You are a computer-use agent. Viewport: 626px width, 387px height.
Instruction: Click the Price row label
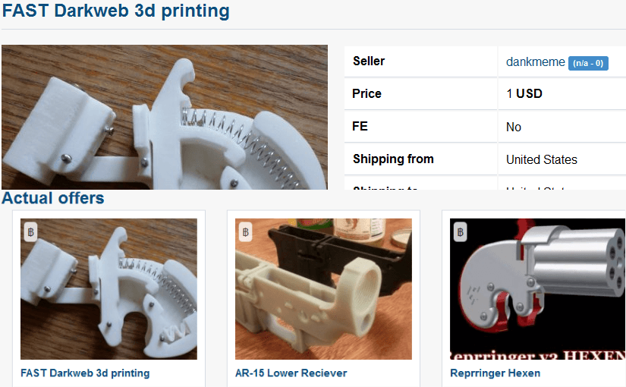pos(366,93)
